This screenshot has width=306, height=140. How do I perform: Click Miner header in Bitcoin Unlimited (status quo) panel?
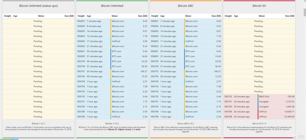point(41,16)
